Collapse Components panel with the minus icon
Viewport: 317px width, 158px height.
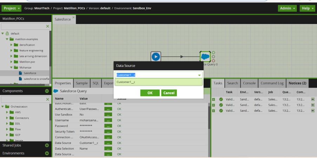tap(47, 91)
